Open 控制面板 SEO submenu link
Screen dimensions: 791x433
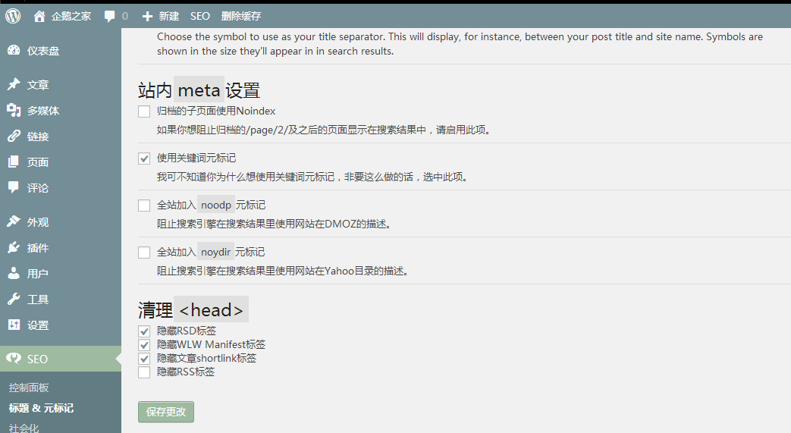(x=29, y=388)
